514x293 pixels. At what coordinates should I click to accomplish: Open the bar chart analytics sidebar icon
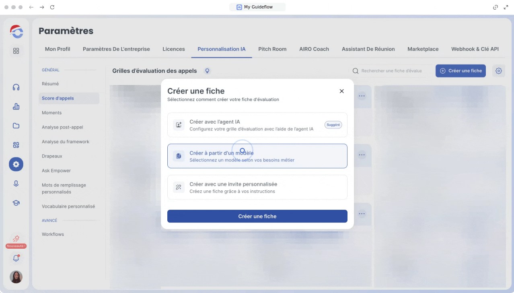click(x=16, y=107)
